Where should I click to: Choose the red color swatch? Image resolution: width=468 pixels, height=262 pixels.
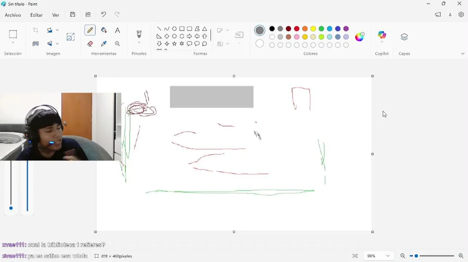pos(297,29)
